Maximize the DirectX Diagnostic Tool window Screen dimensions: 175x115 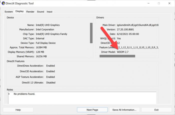pyautogui.click(x=159, y=3)
